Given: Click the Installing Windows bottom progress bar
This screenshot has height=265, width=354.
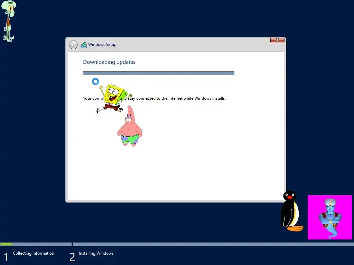Looking at the screenshot, I should [213, 244].
